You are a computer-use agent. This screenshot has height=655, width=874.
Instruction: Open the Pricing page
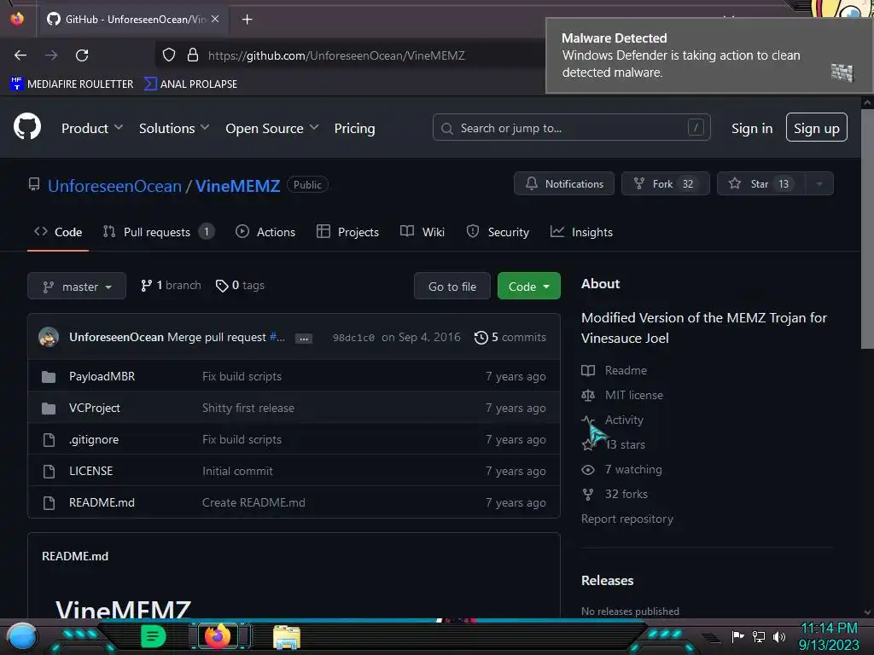(354, 128)
